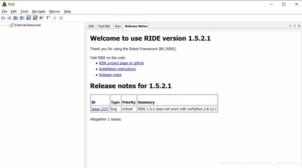Image resolution: width=302 pixels, height=168 pixels.
Task: Close the RIDE window
Action: [x=297, y=4]
